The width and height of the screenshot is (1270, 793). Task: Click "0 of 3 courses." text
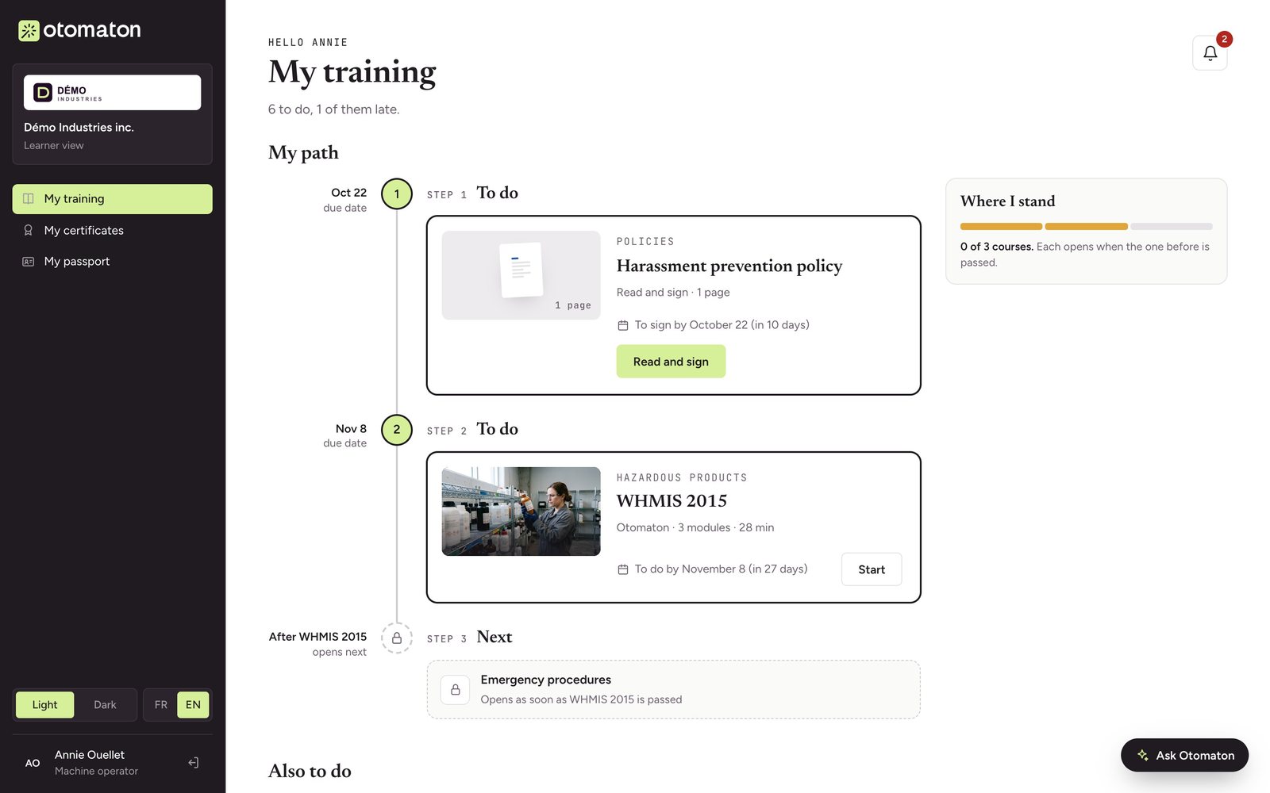click(997, 247)
